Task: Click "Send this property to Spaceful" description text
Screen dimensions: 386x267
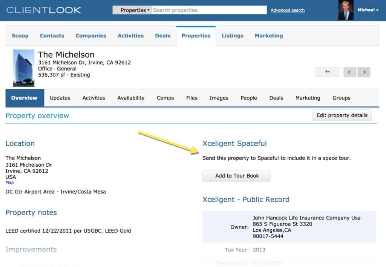Action: click(276, 158)
